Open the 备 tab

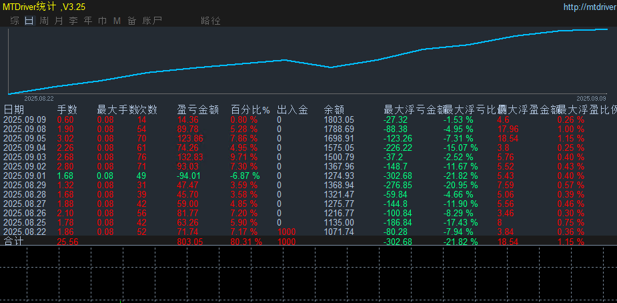pos(131,21)
